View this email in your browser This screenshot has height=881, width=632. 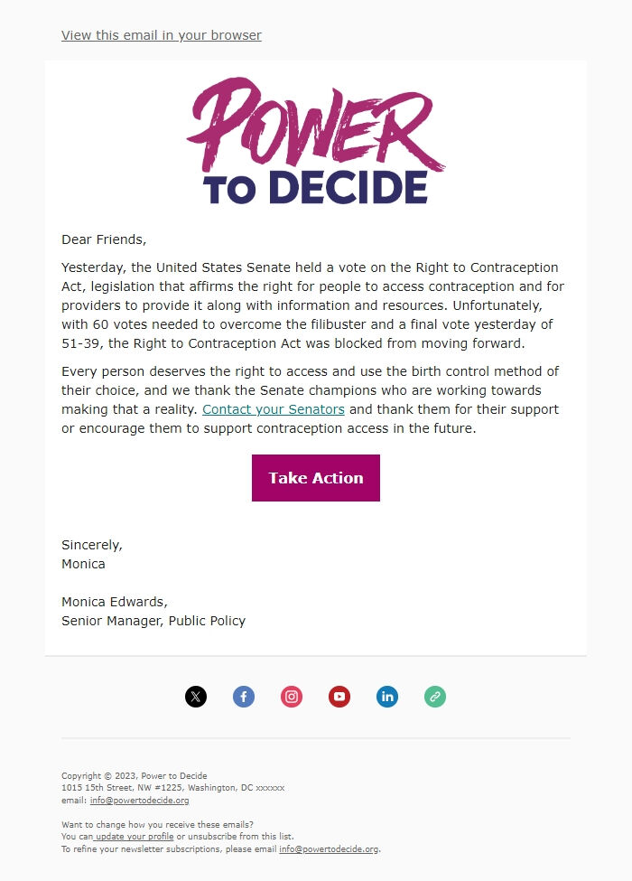click(161, 34)
